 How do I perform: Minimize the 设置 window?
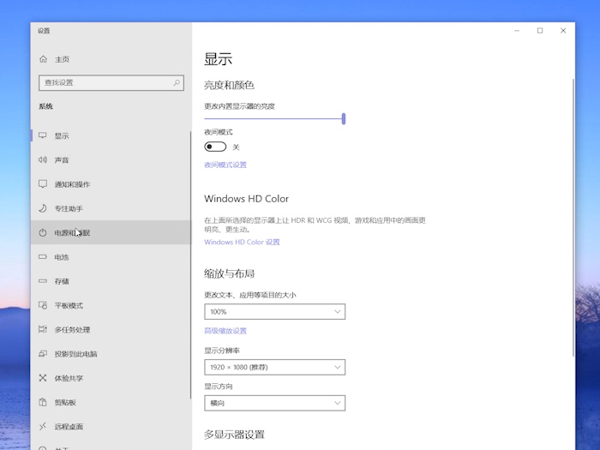coord(517,31)
